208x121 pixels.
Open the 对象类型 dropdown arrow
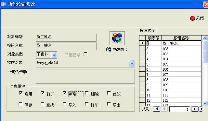point(54,55)
